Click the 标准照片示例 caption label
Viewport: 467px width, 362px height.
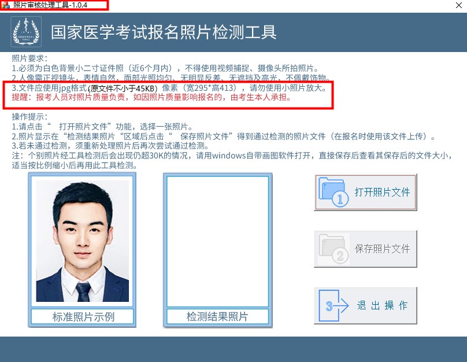tap(82, 316)
